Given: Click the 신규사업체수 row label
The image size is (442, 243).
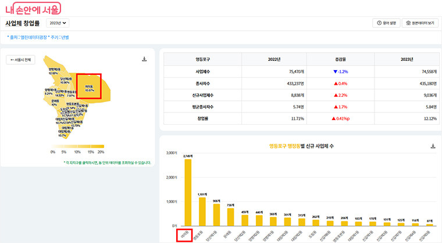Looking at the screenshot, I should click(x=202, y=95).
